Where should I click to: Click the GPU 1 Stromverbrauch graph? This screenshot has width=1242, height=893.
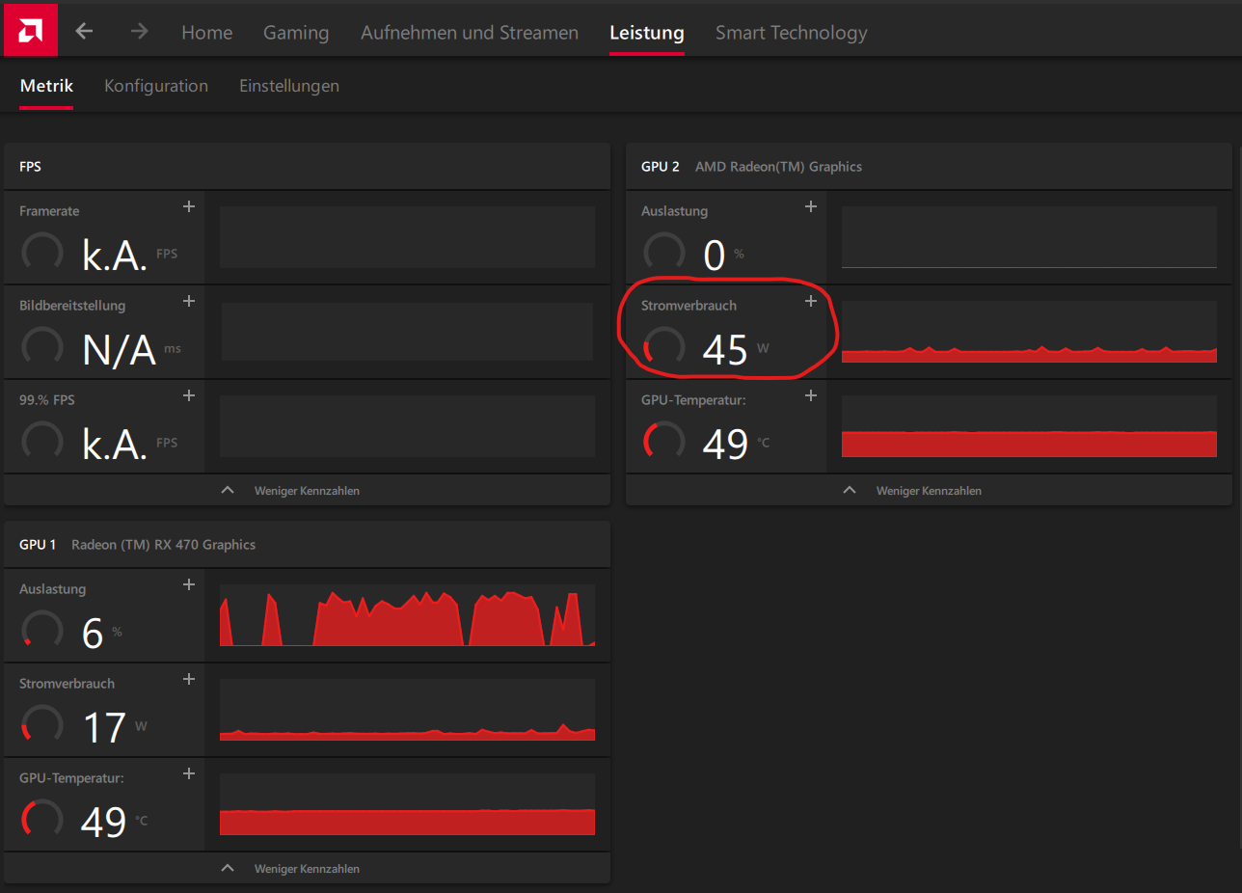(x=407, y=710)
